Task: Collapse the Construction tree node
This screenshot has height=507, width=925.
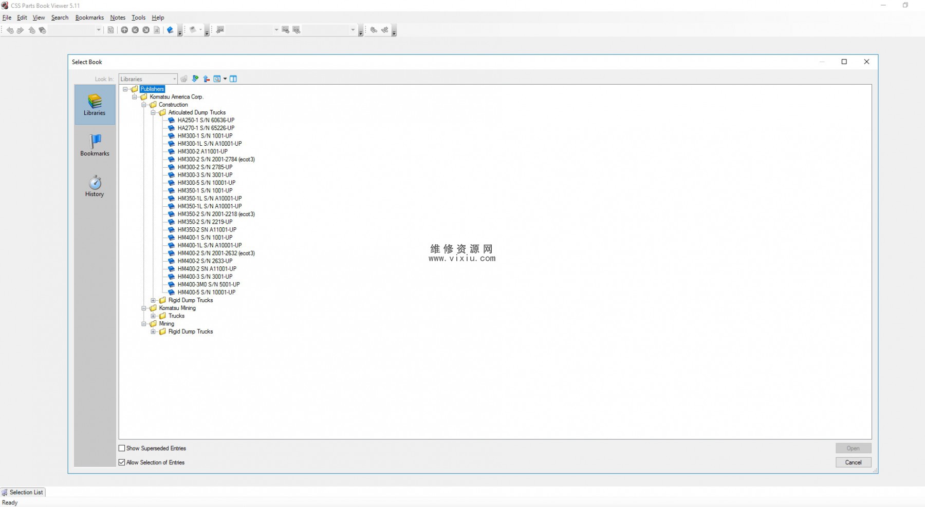Action: pyautogui.click(x=144, y=105)
